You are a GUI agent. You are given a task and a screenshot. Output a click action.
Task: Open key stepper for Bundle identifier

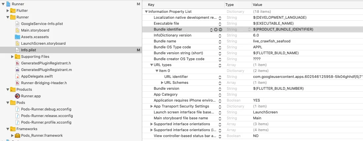[x=212, y=30]
